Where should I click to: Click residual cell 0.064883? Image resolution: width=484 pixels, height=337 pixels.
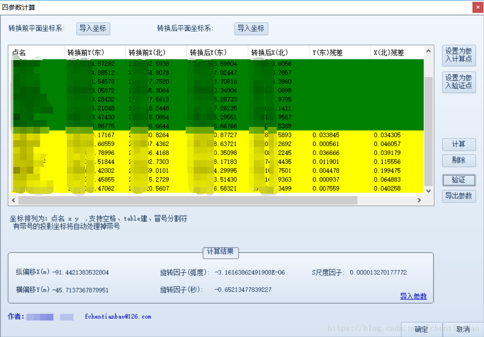[x=387, y=179]
